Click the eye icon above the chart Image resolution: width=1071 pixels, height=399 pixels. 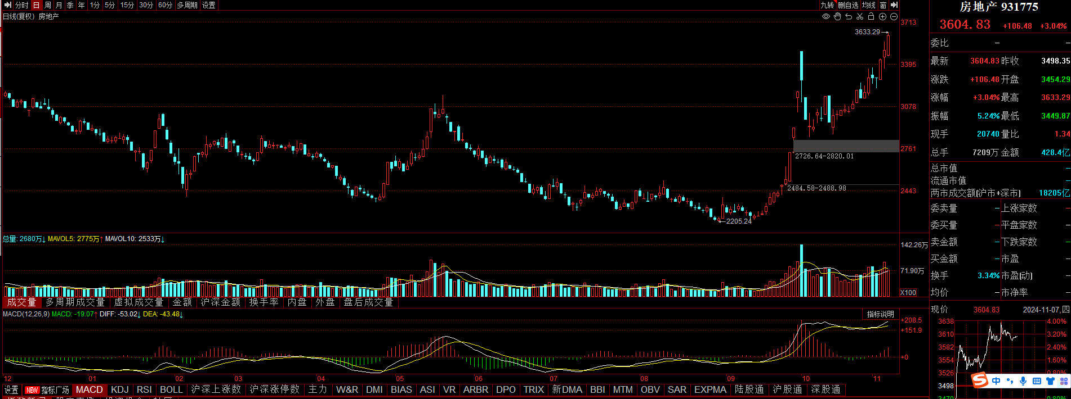tap(826, 17)
